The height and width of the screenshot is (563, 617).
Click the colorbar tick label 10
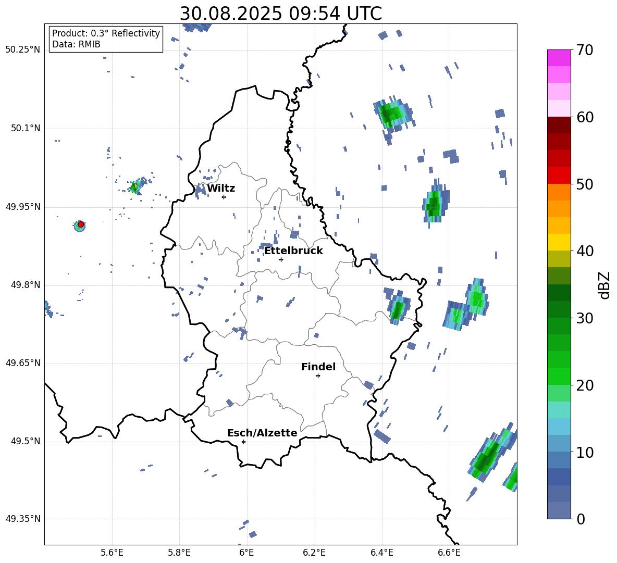(x=585, y=452)
